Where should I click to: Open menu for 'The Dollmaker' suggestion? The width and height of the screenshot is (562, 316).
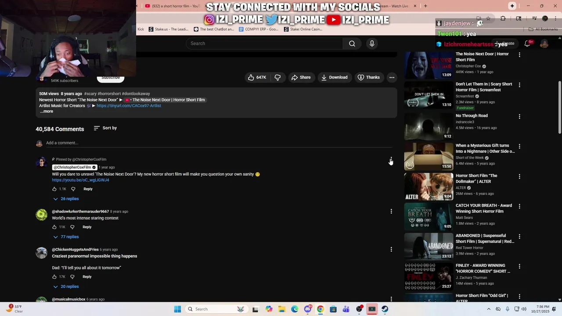(x=519, y=176)
